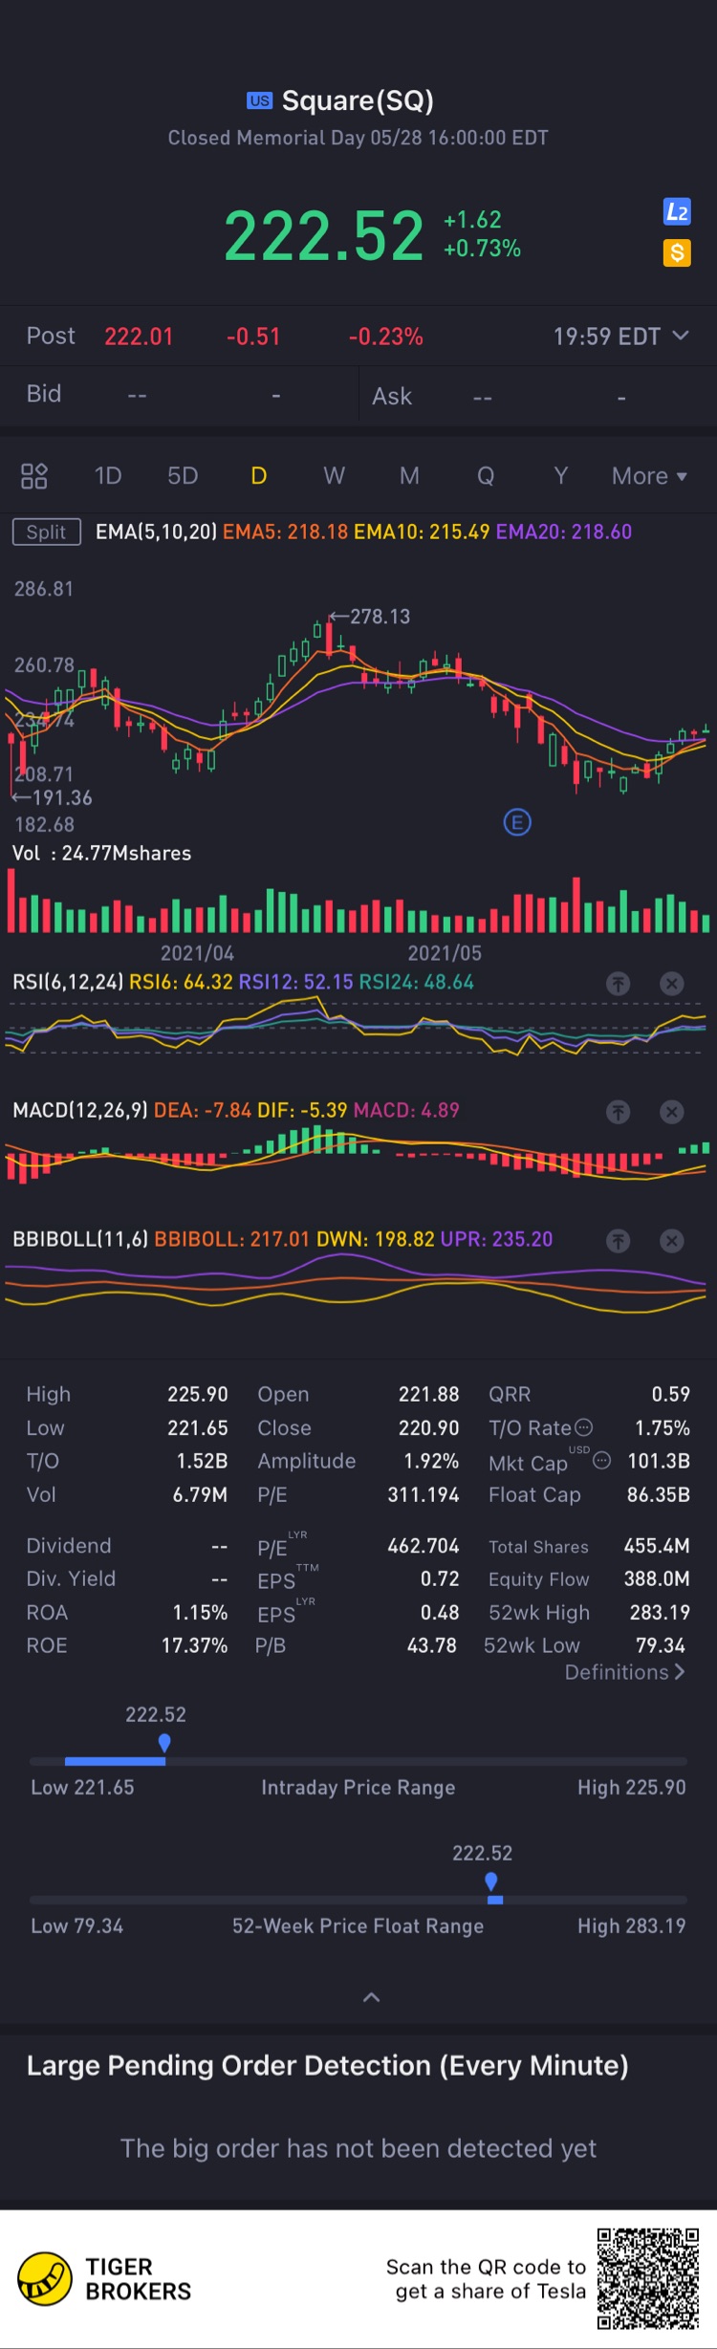Pin the RSI indicator to top

[619, 983]
